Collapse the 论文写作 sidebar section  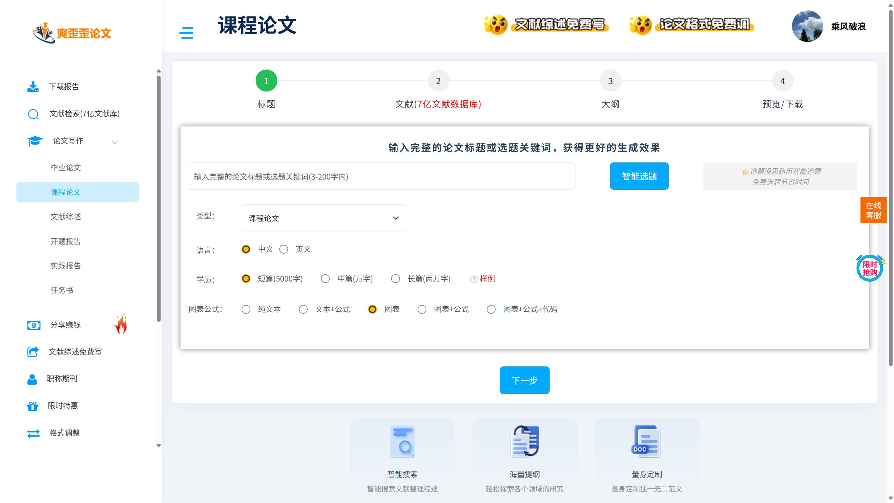pyautogui.click(x=115, y=141)
